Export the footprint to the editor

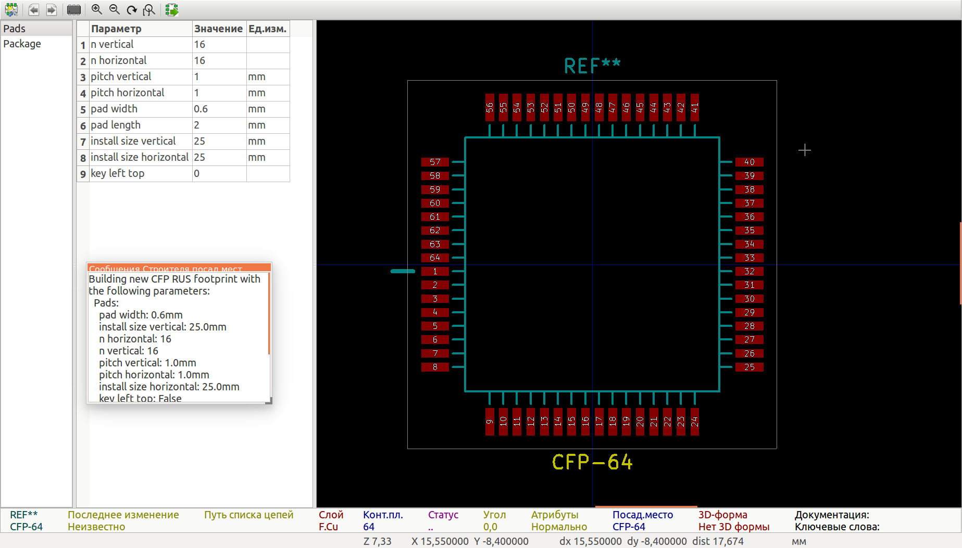tap(172, 9)
